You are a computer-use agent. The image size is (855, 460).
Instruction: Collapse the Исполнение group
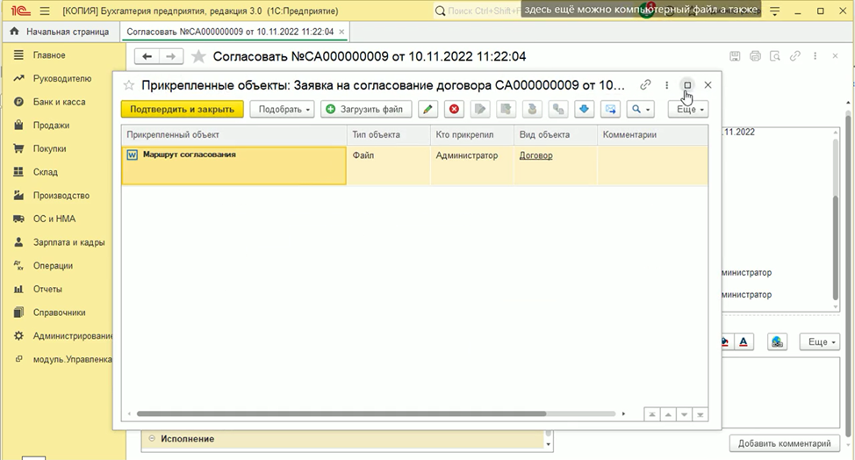[x=152, y=439]
